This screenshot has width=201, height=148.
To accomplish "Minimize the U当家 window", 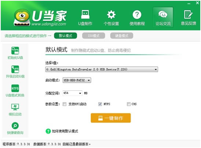I will coord(189,4).
